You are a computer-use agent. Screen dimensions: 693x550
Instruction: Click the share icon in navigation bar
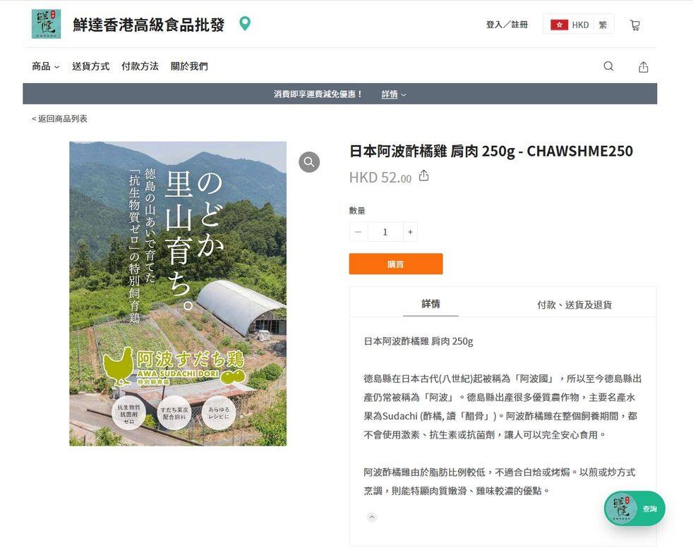(x=644, y=67)
